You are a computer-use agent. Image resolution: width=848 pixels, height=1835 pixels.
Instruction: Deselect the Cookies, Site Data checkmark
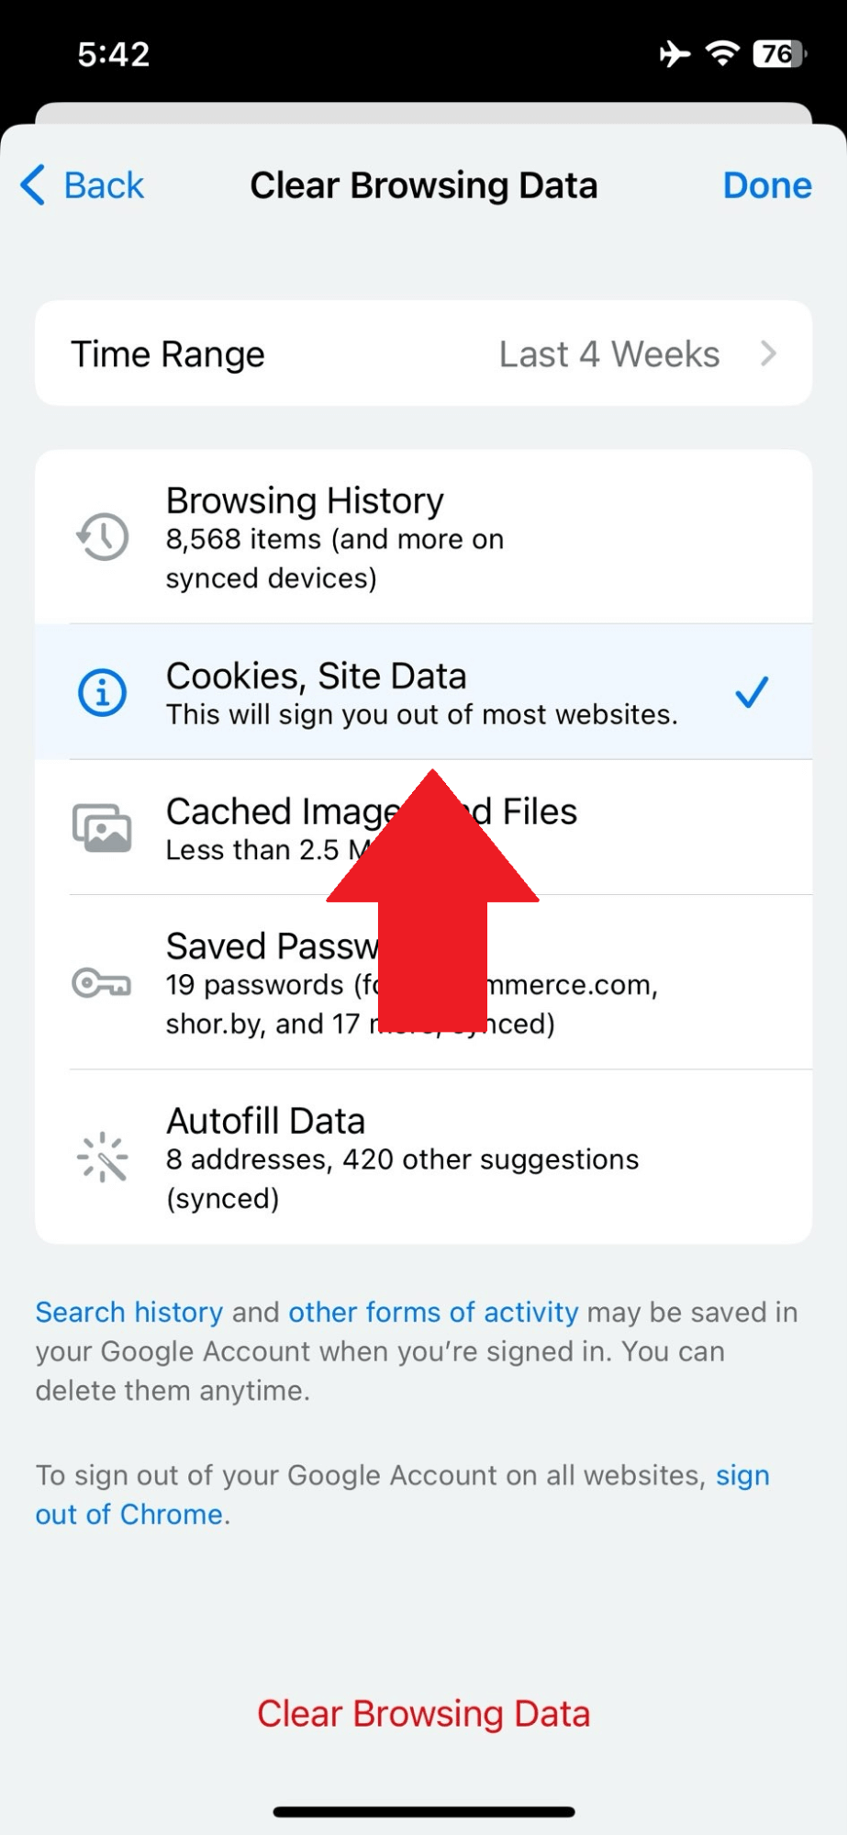tap(751, 693)
